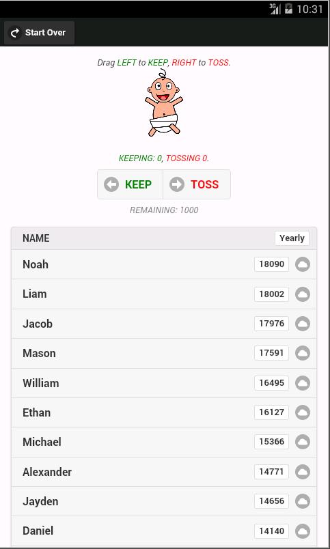Click the KEEP button label
The width and height of the screenshot is (330, 549).
click(138, 184)
